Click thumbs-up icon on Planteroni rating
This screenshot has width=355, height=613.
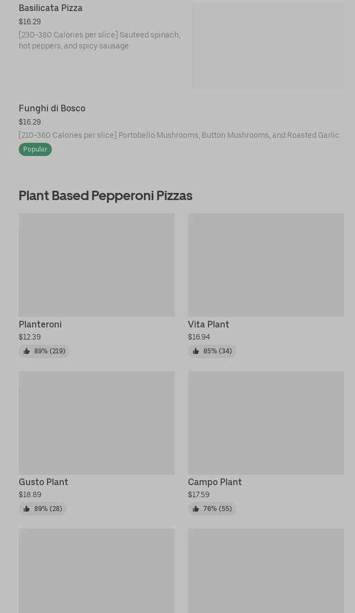26,351
